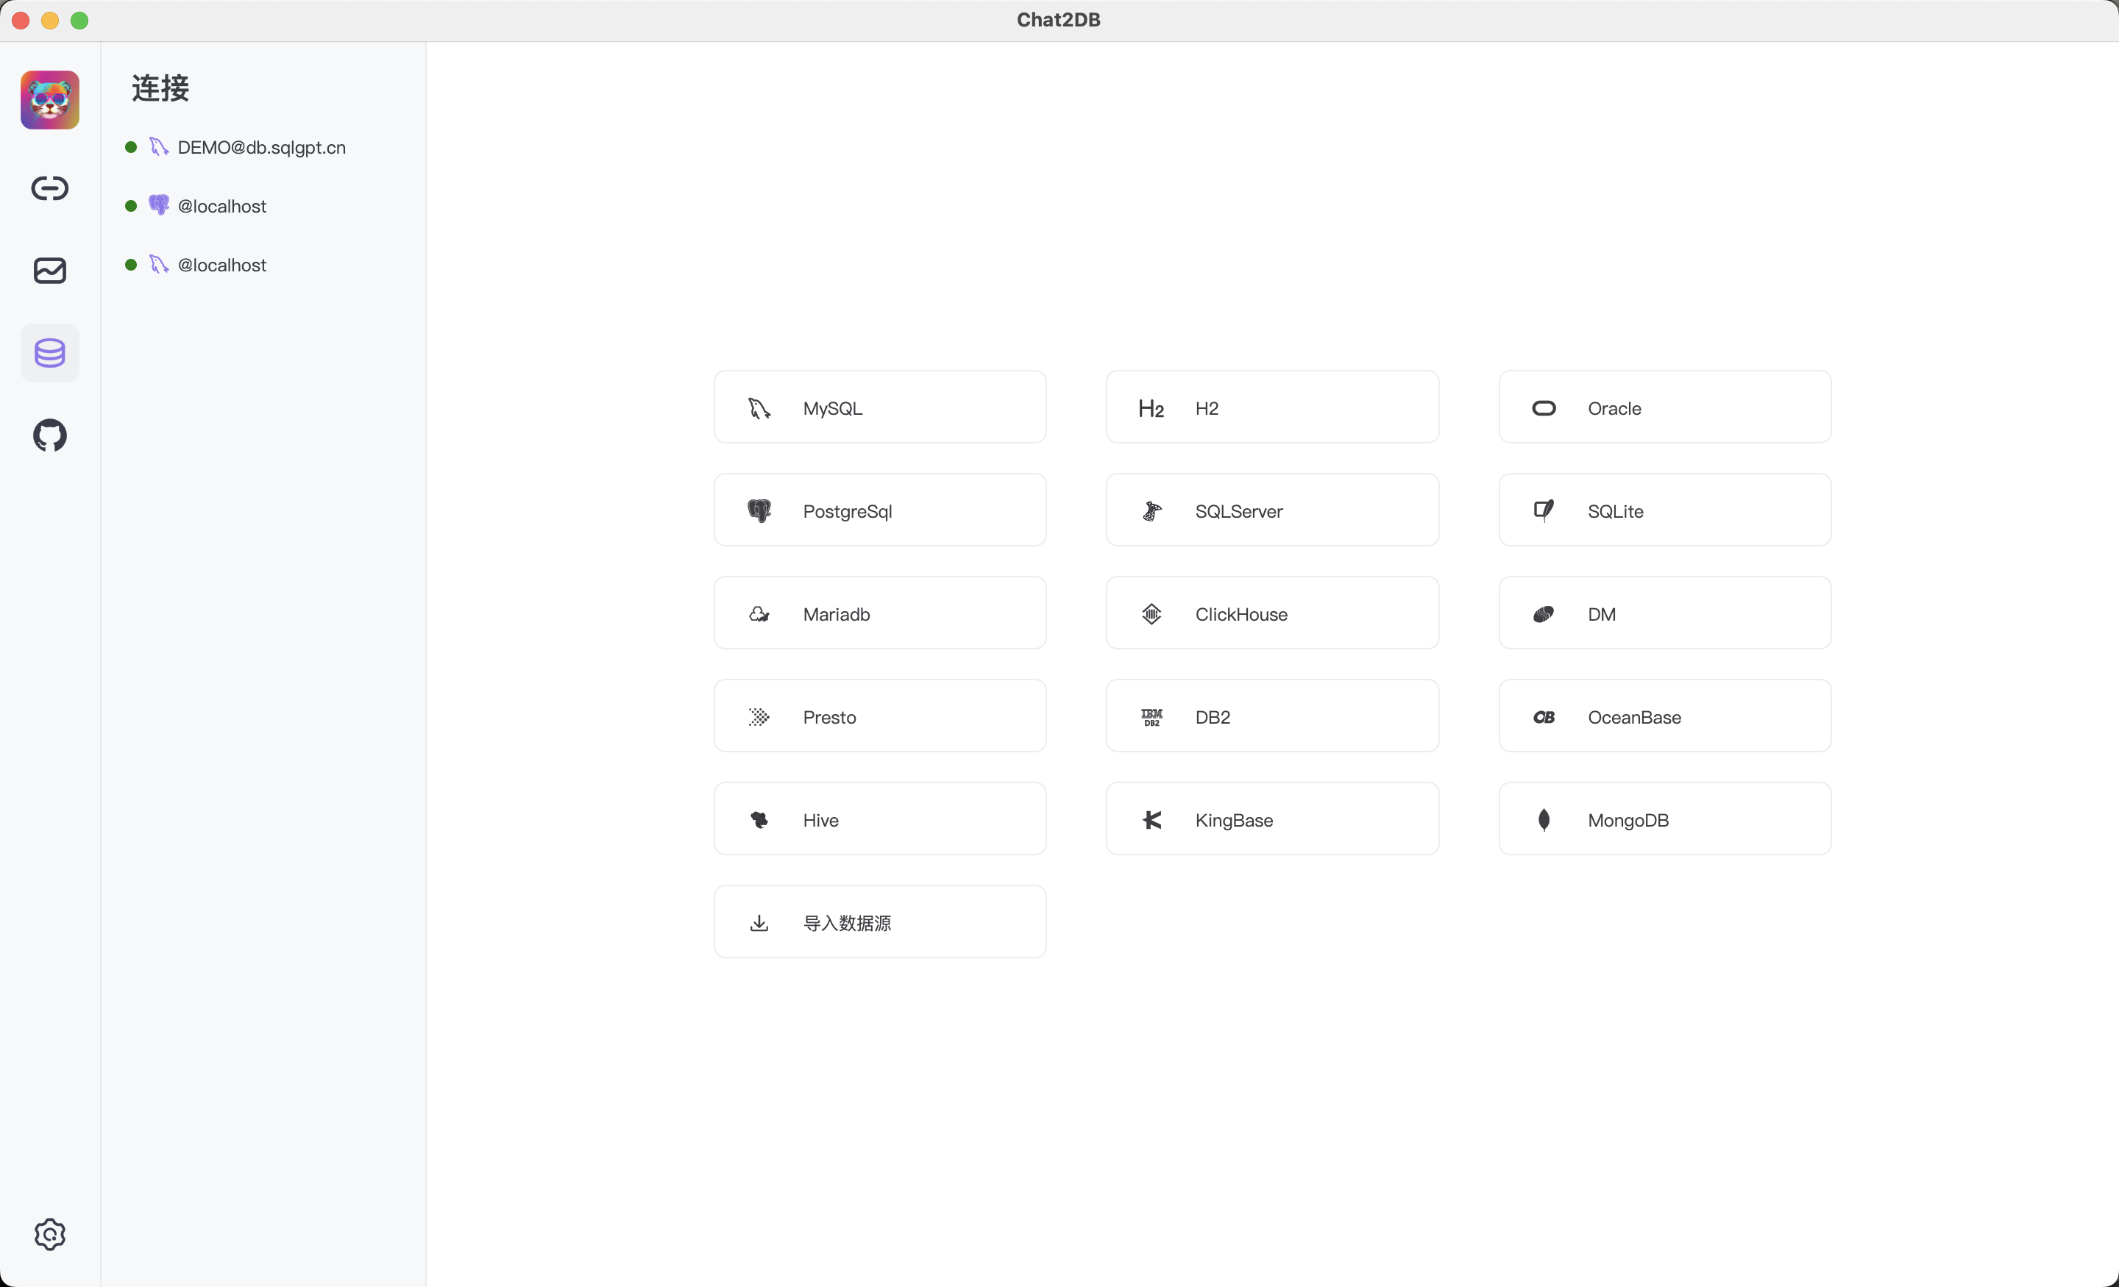Select the database connections icon in sidebar

(x=50, y=353)
